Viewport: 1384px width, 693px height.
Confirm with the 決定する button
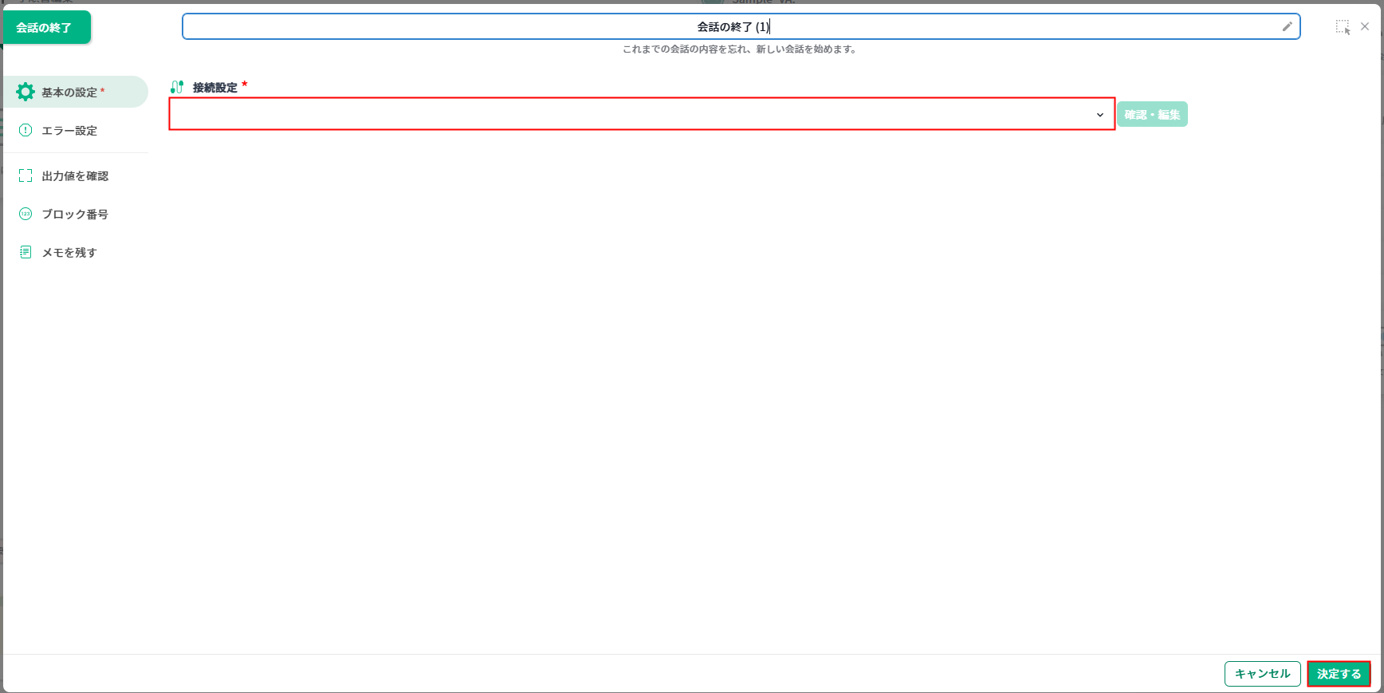pyautogui.click(x=1339, y=674)
